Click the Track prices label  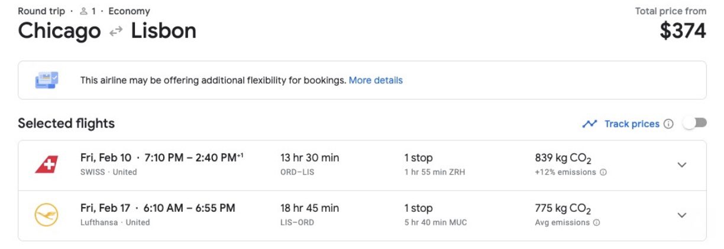631,124
